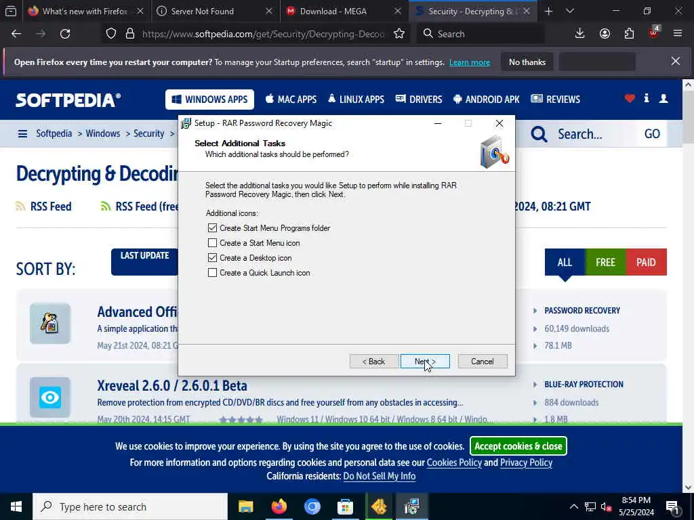The height and width of the screenshot is (520, 694).
Task: Open Mac Apps section
Action: [291, 100]
